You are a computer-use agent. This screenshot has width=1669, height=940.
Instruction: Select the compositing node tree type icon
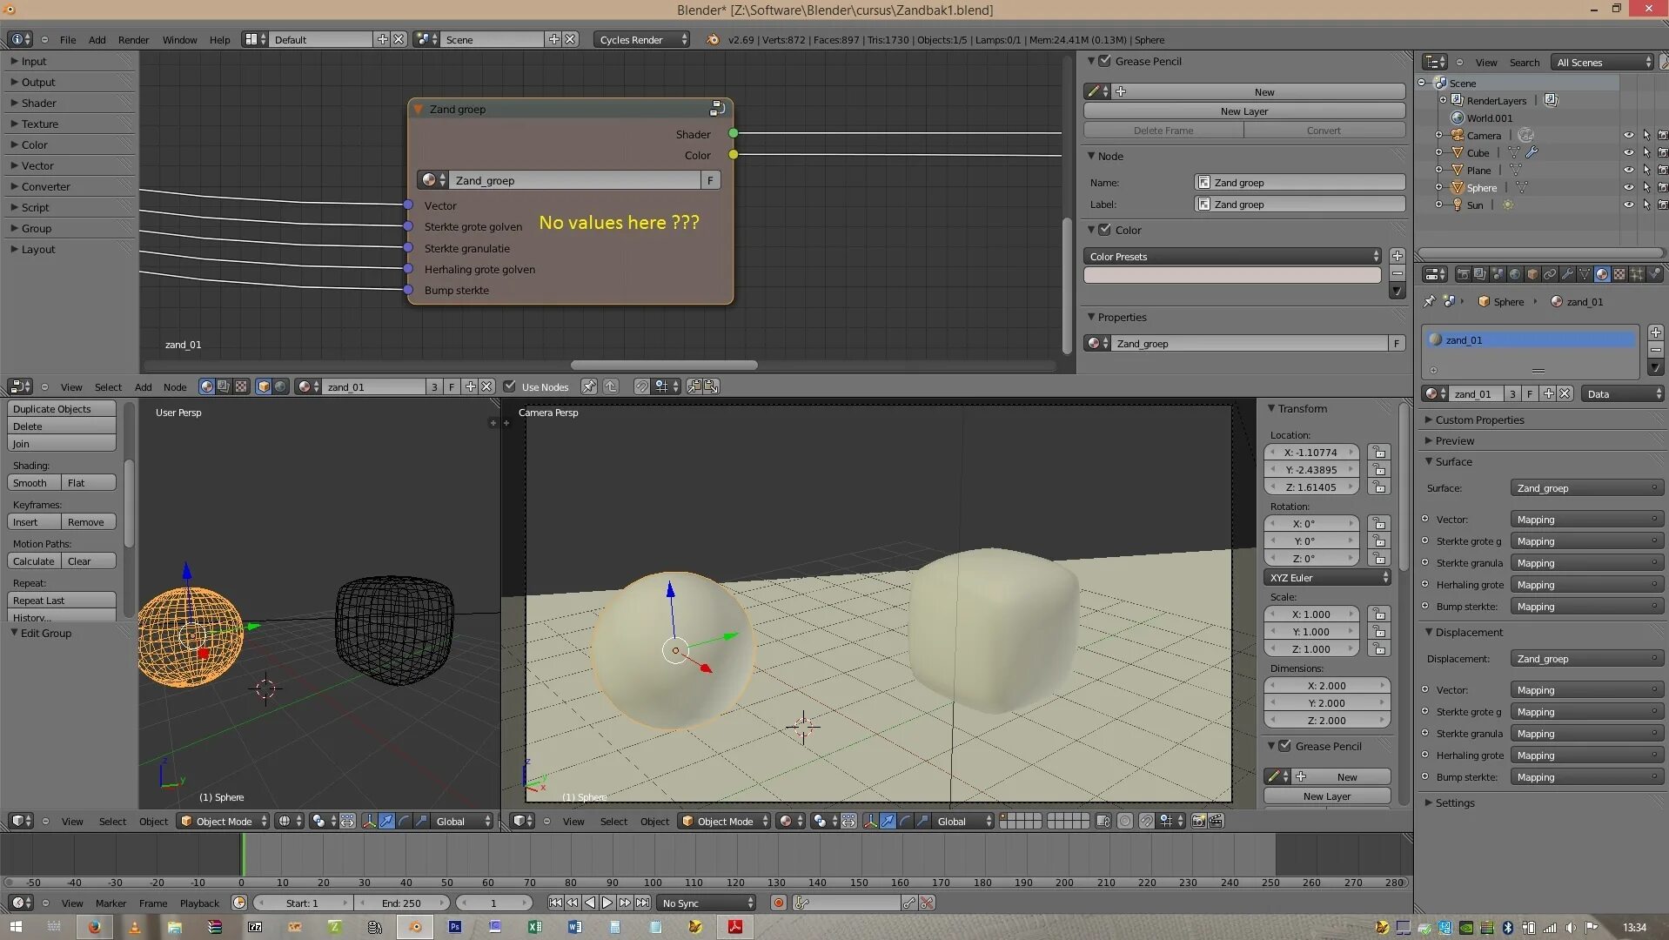(224, 386)
